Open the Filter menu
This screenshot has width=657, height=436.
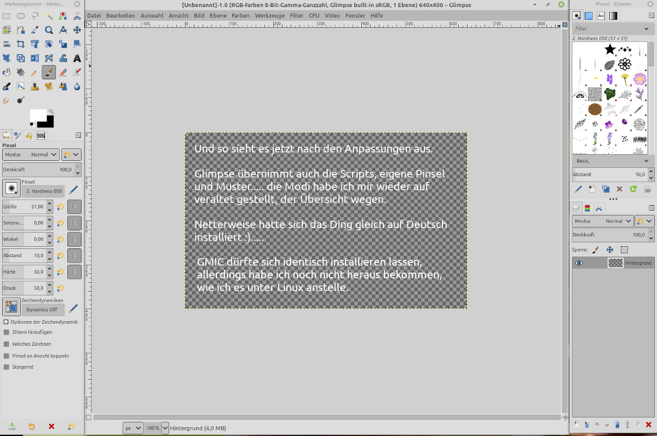297,15
